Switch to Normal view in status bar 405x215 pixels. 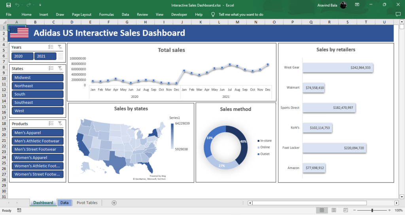[322, 210]
